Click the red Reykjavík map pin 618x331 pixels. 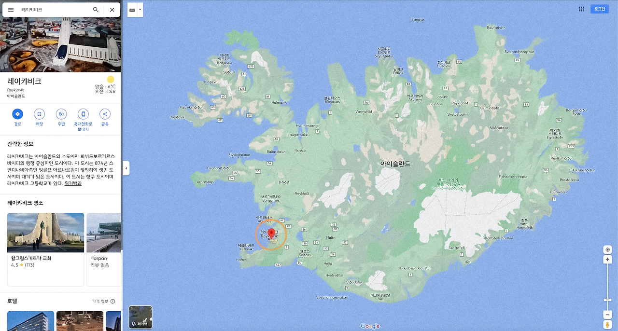271,234
